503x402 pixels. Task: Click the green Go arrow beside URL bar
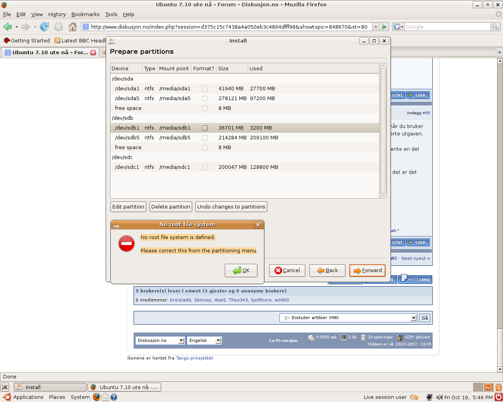[385, 27]
